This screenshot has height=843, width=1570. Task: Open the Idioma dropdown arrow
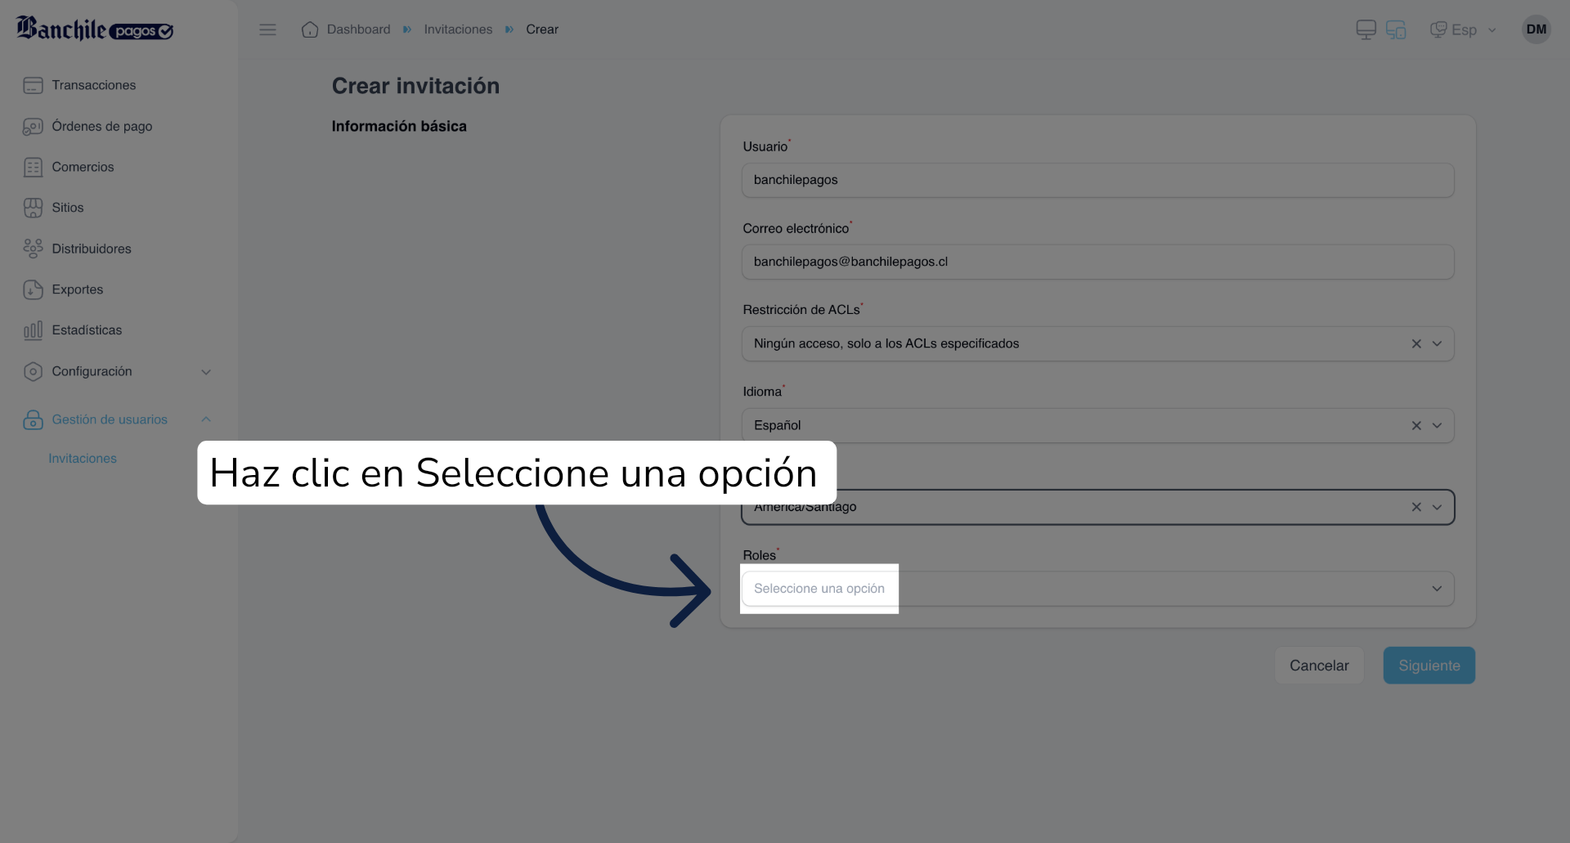[x=1437, y=426]
